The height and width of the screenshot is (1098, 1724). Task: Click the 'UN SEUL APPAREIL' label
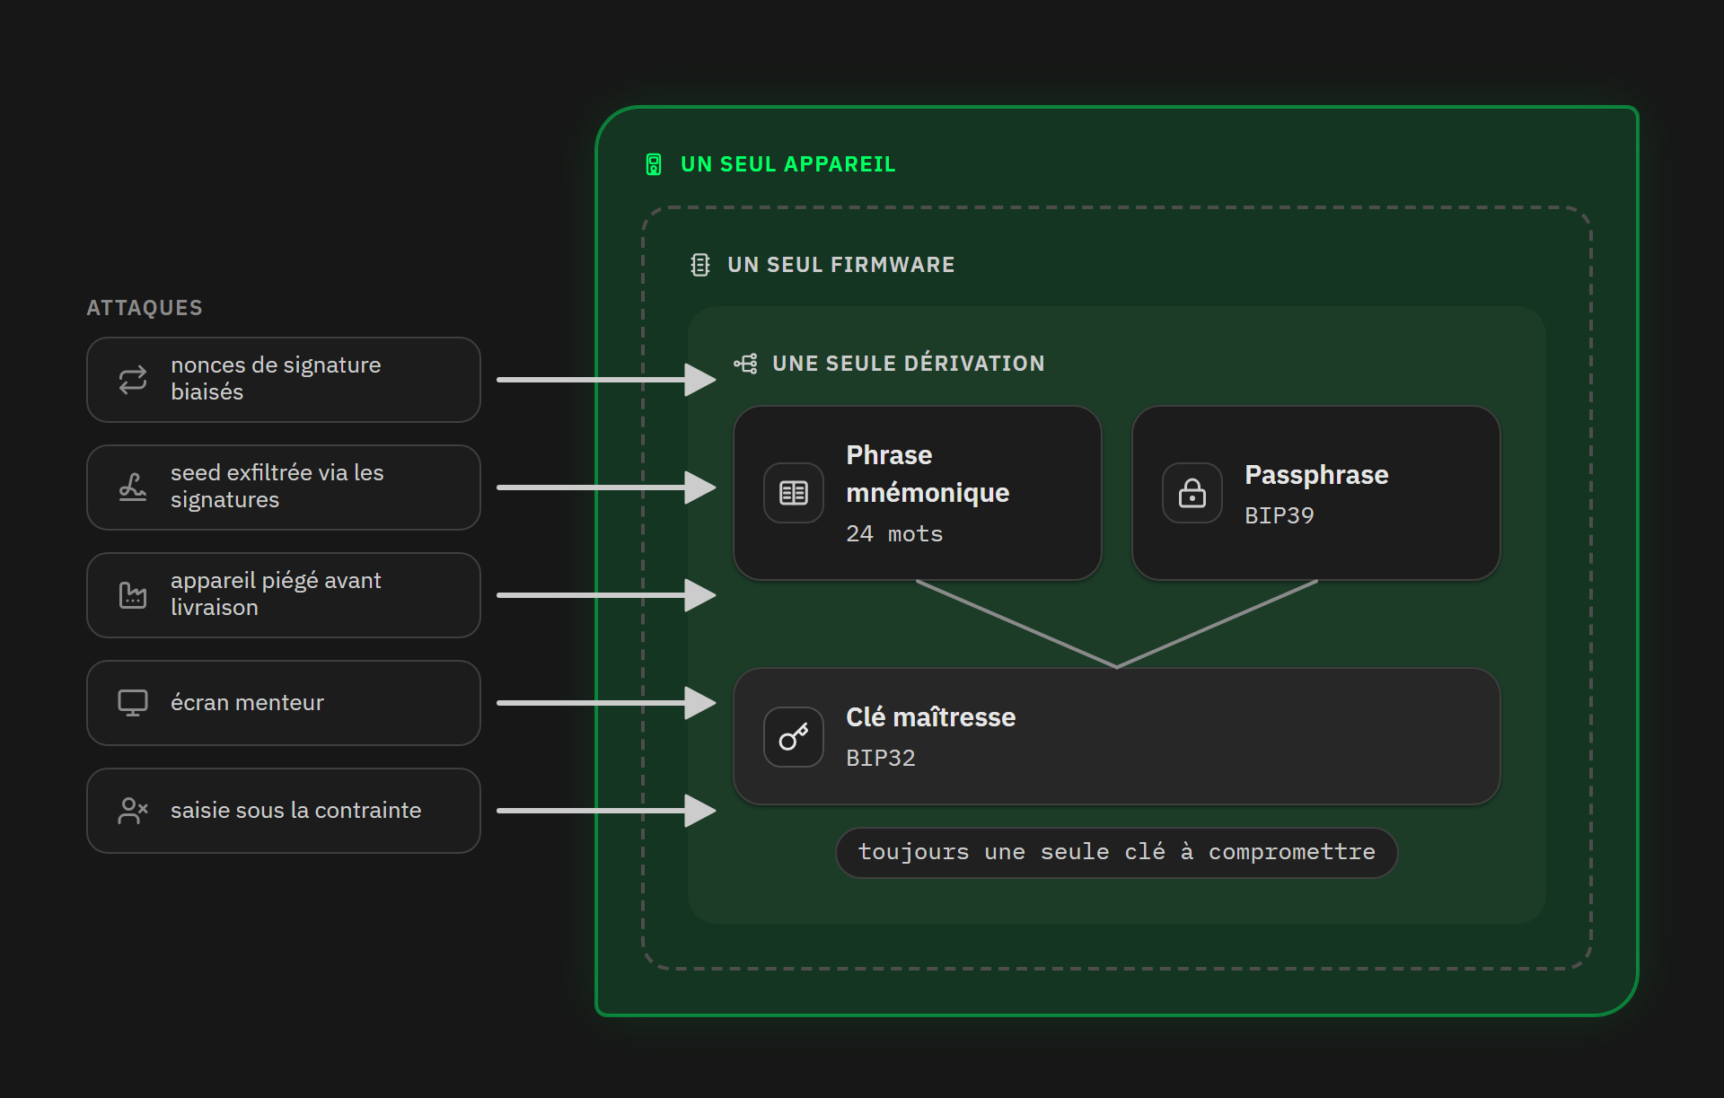pos(787,164)
